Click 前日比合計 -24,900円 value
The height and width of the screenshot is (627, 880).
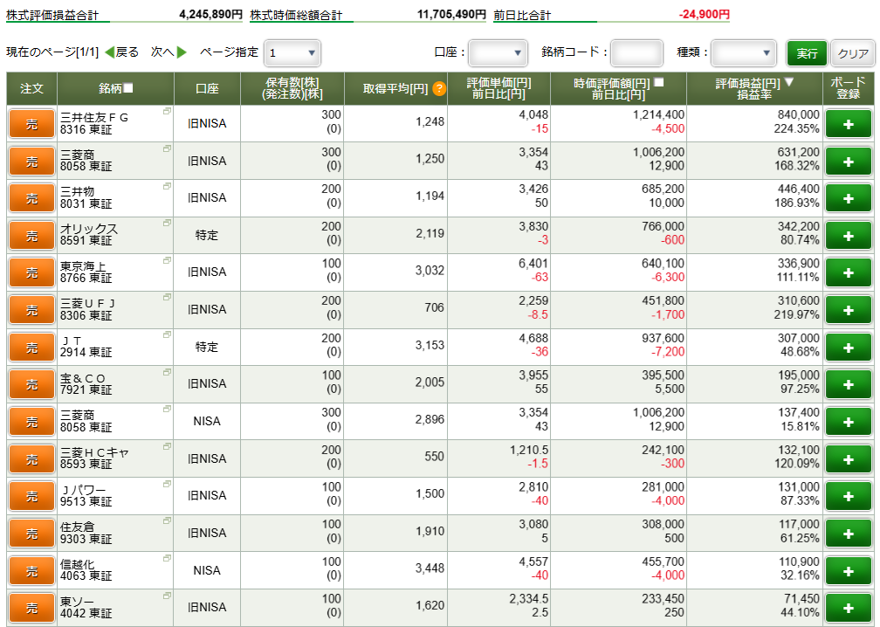click(x=704, y=14)
